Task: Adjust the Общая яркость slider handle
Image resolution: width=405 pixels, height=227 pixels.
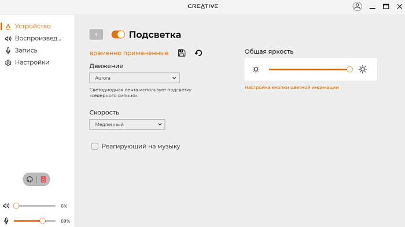Action: click(349, 69)
